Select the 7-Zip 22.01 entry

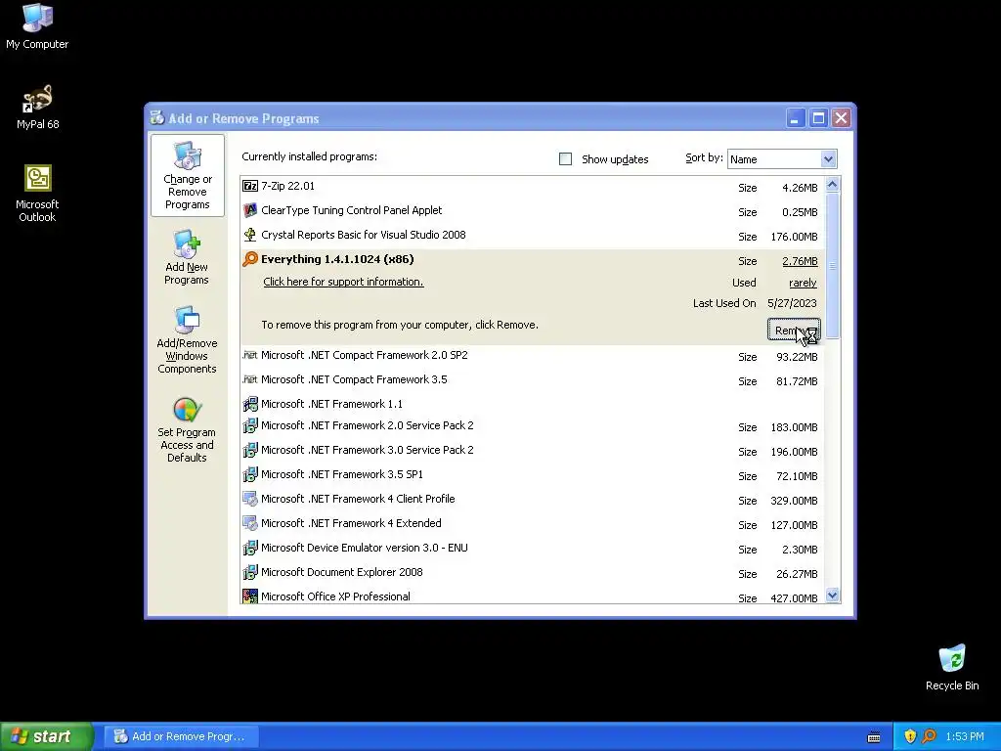(533, 187)
